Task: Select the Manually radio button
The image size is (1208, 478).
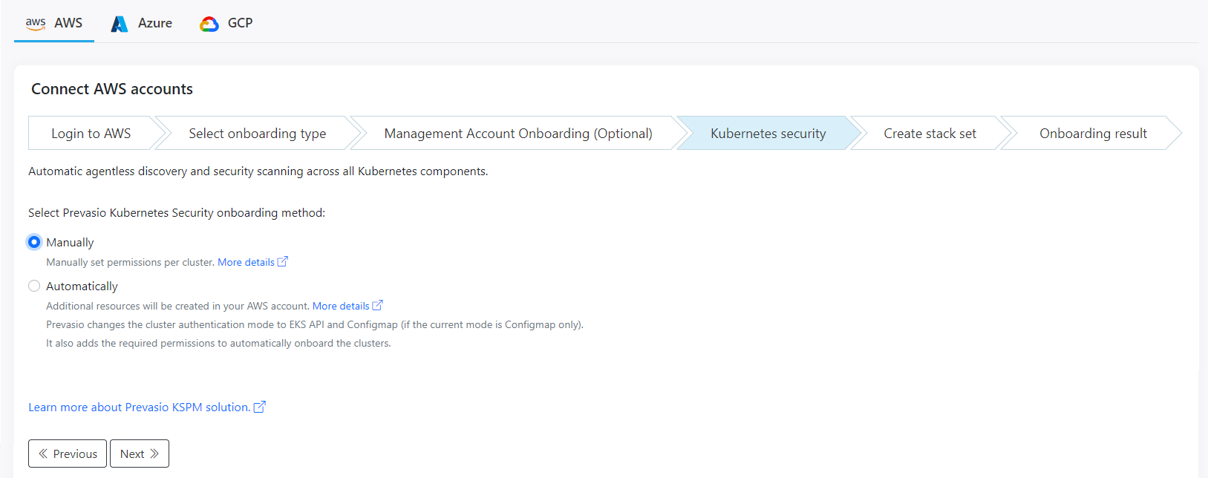Action: pyautogui.click(x=34, y=242)
